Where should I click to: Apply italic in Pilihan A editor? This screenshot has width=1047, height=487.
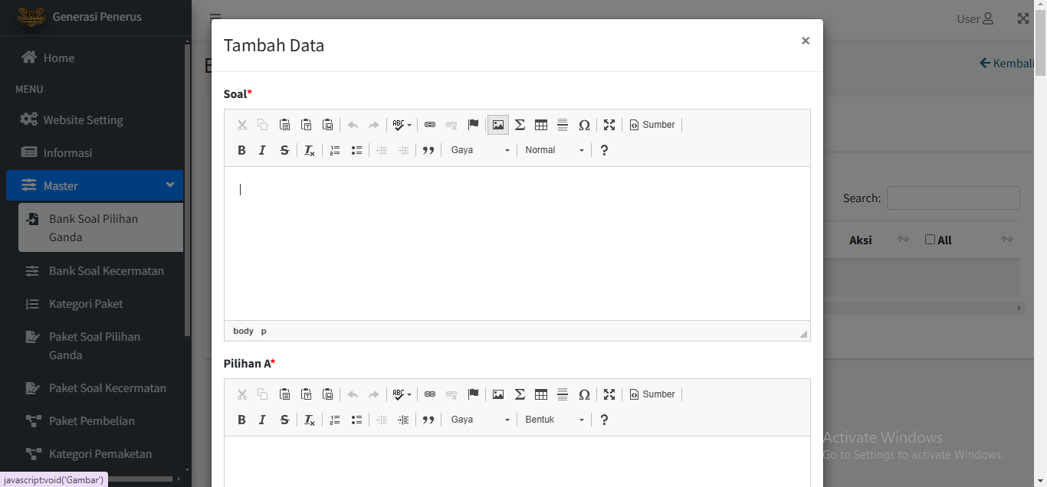point(262,420)
